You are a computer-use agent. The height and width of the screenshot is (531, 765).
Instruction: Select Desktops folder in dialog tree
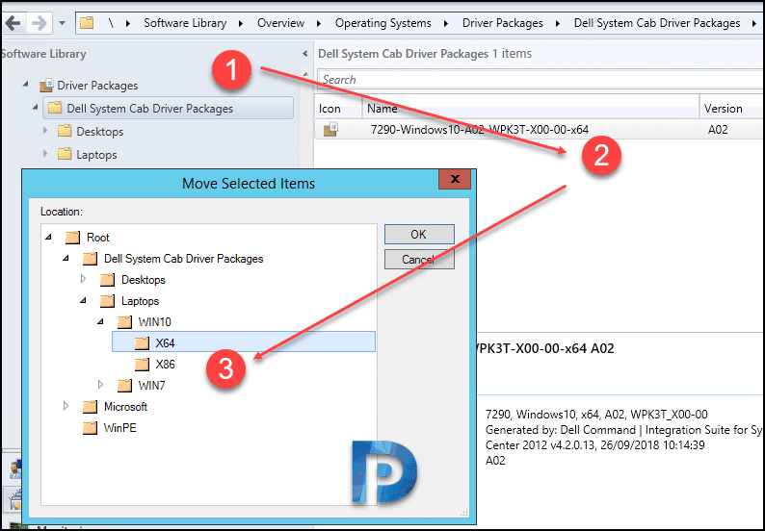(143, 280)
